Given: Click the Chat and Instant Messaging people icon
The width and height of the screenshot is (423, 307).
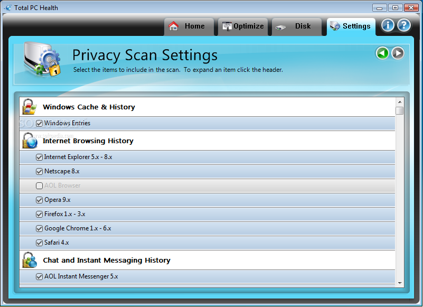Looking at the screenshot, I should [x=30, y=260].
